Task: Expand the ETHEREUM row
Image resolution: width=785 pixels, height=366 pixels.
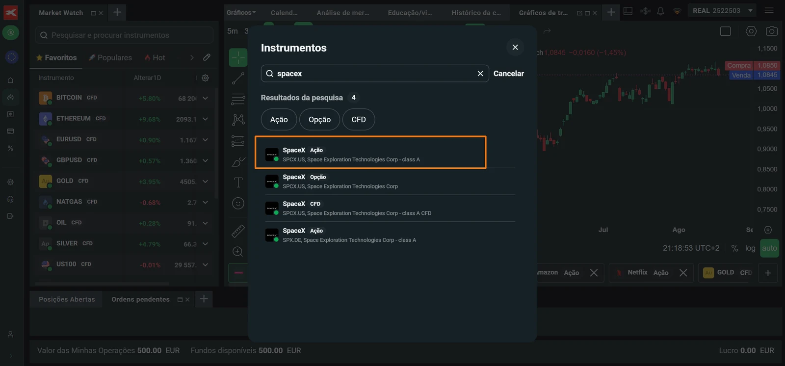Action: [x=205, y=119]
